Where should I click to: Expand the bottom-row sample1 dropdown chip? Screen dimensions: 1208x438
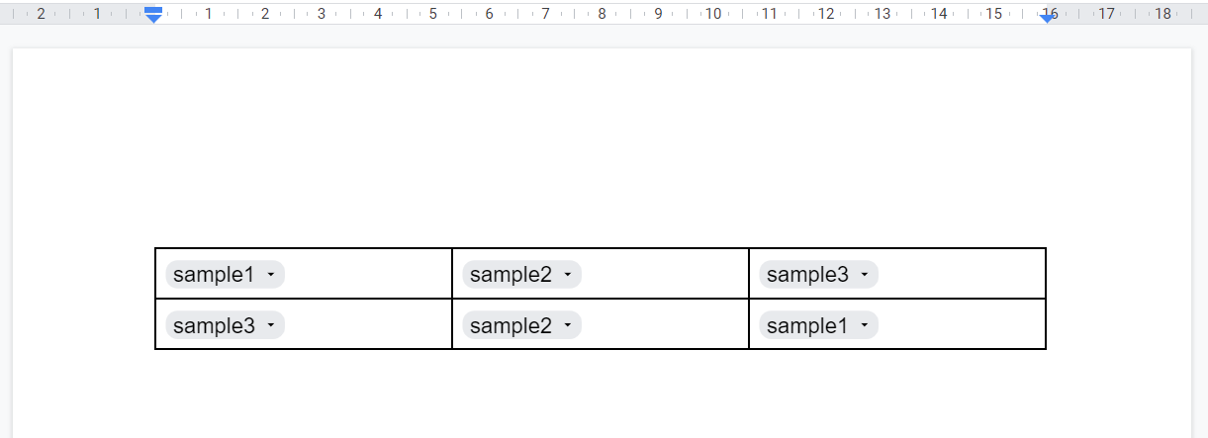point(818,325)
